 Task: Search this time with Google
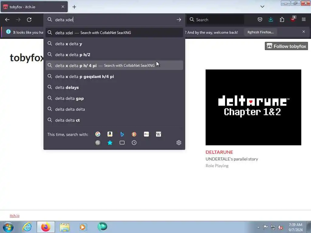(98, 134)
